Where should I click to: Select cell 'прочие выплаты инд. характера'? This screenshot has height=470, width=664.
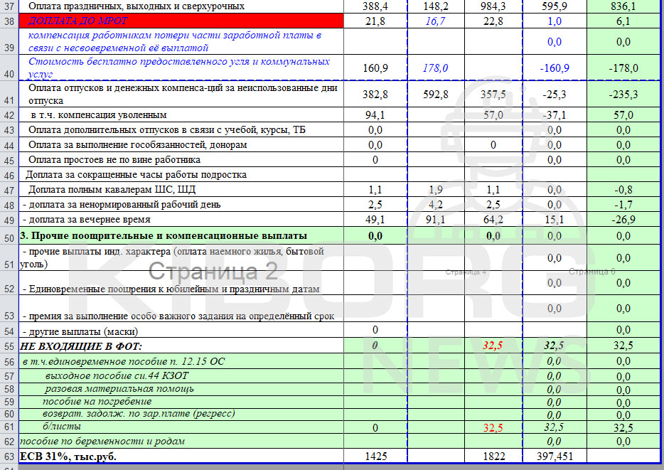(x=181, y=257)
